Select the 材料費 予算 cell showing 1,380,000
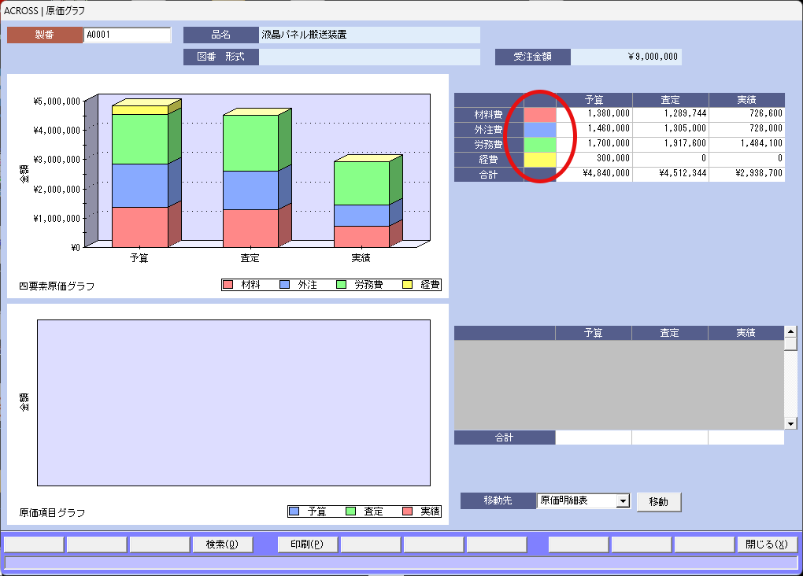The width and height of the screenshot is (803, 576). coord(594,114)
